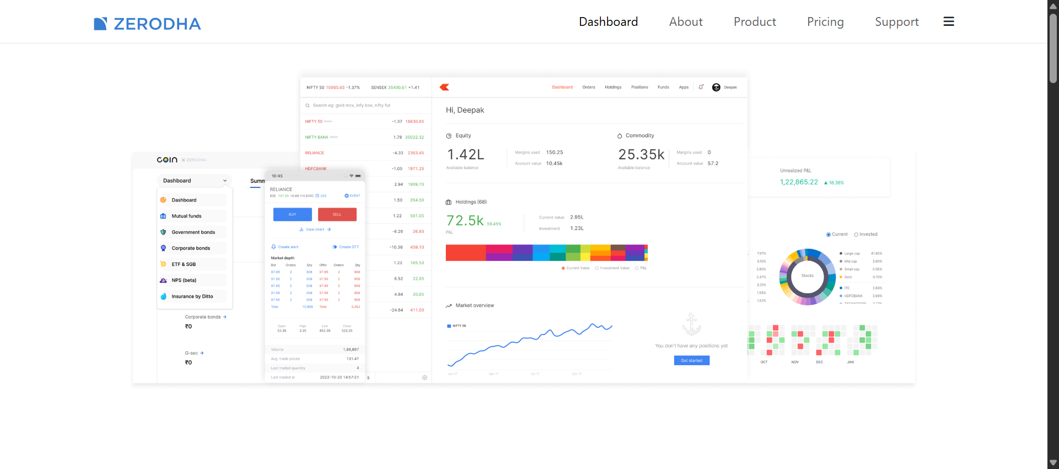
Task: Click the View chart bar icon
Action: click(x=302, y=230)
